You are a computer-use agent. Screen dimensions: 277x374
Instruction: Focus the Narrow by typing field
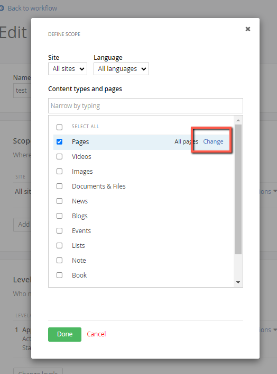(x=145, y=105)
